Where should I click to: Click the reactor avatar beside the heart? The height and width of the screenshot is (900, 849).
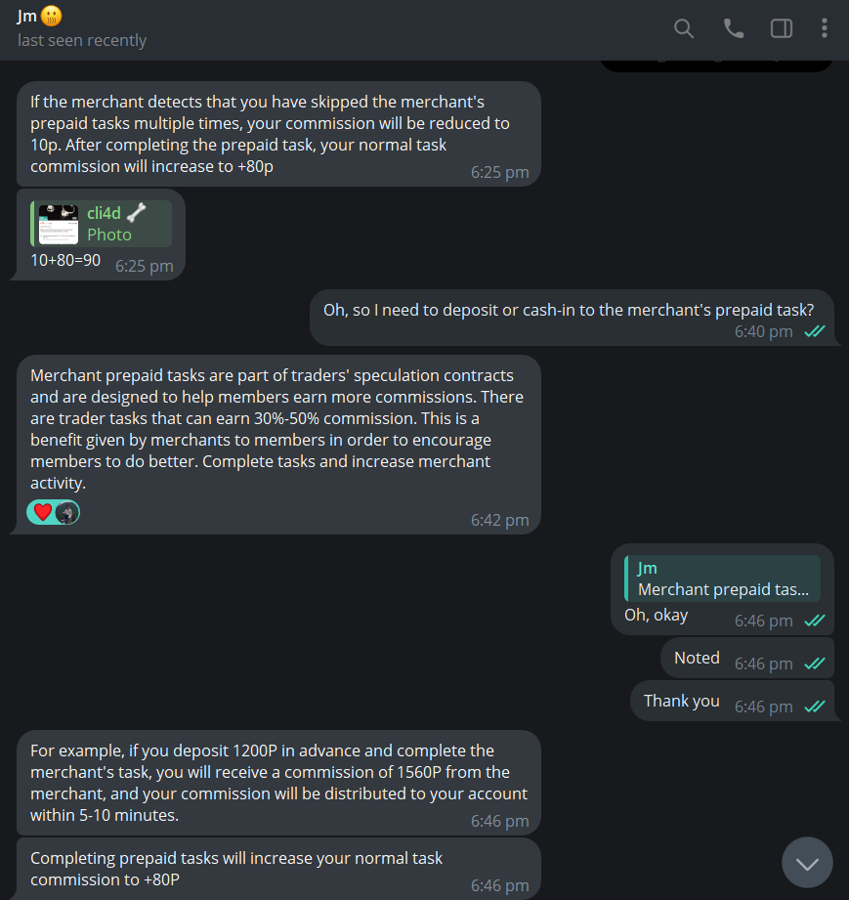click(x=67, y=513)
